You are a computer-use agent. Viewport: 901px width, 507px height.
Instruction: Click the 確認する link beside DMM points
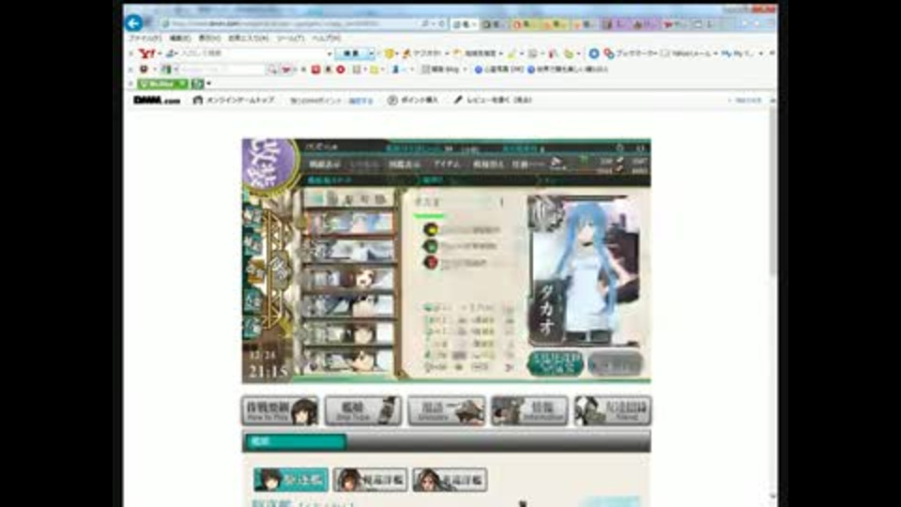click(360, 100)
